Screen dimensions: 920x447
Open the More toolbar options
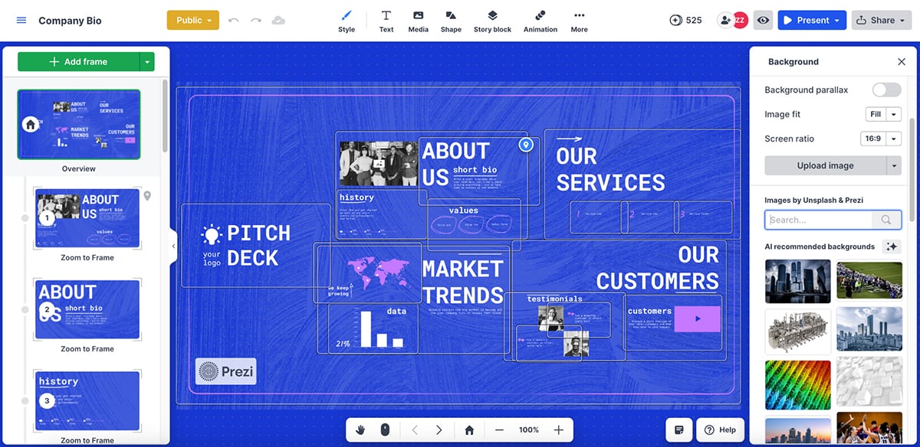[x=579, y=20]
